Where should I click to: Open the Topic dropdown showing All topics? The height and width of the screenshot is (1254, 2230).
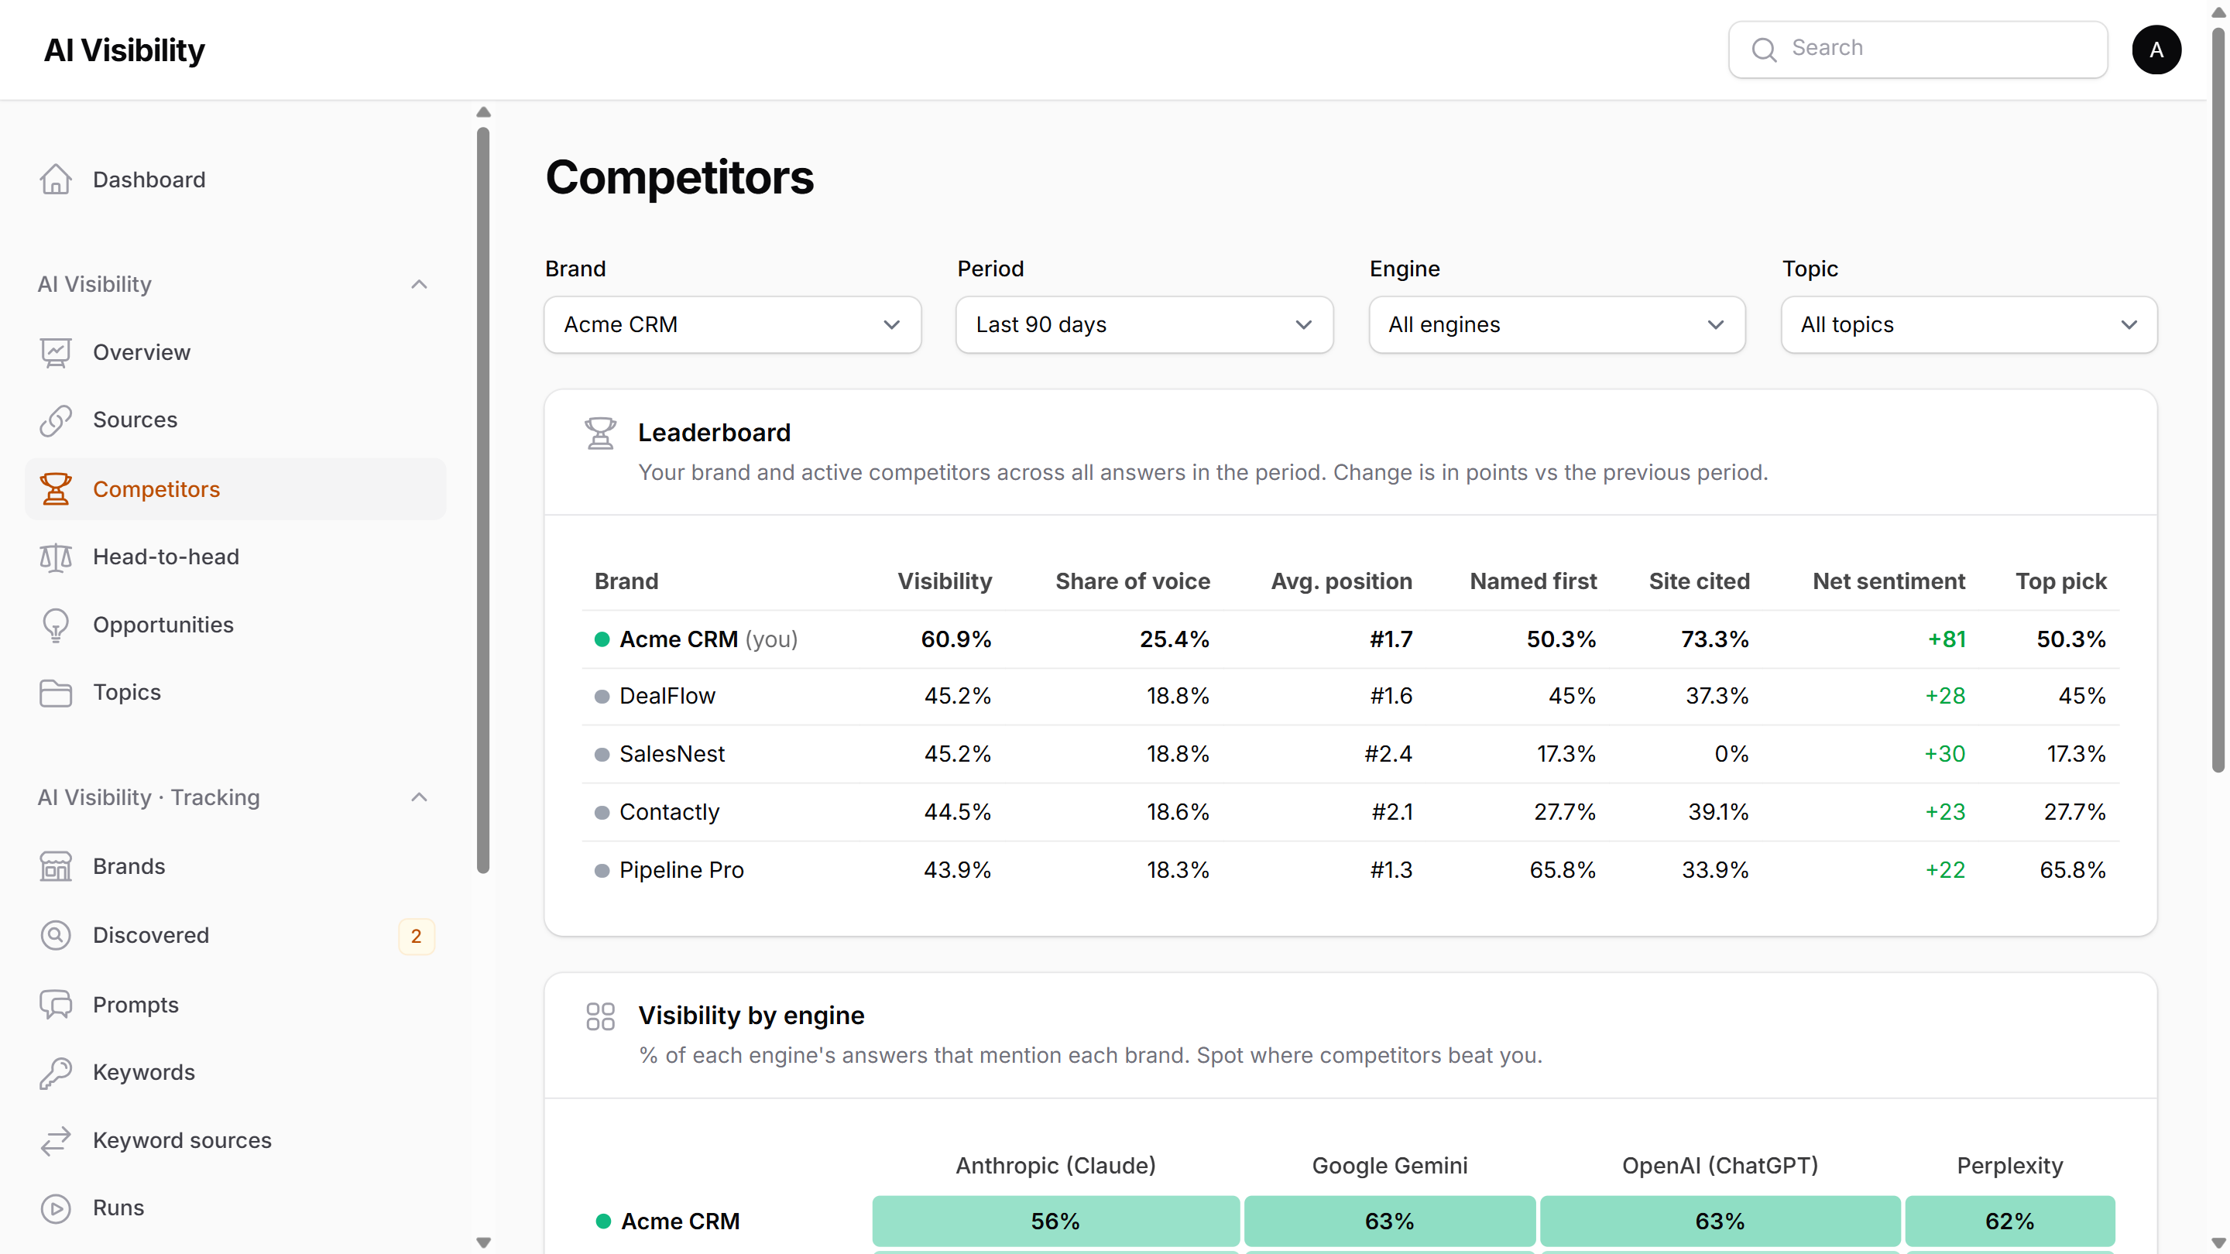pyautogui.click(x=1968, y=324)
